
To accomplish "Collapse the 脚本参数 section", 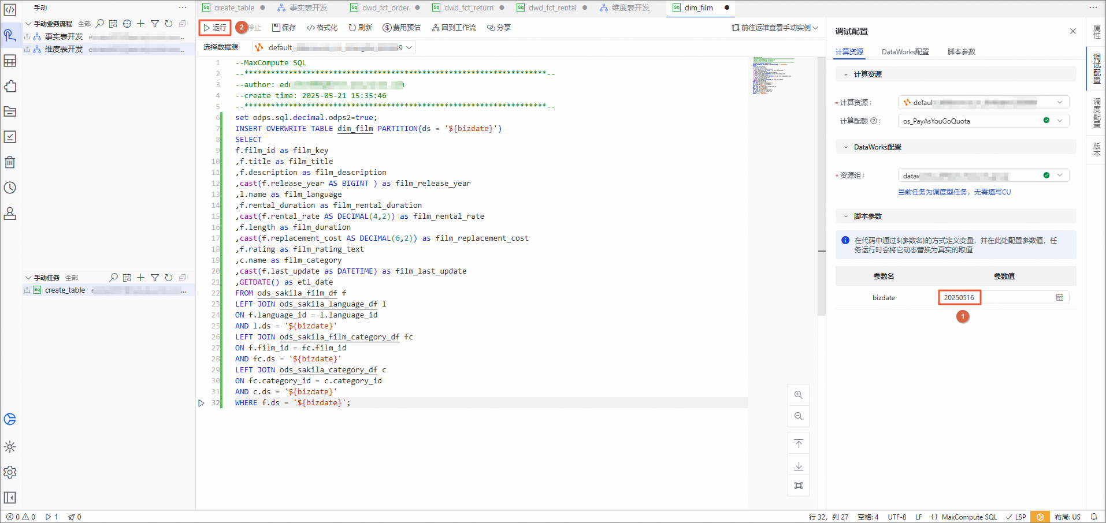I will (846, 216).
